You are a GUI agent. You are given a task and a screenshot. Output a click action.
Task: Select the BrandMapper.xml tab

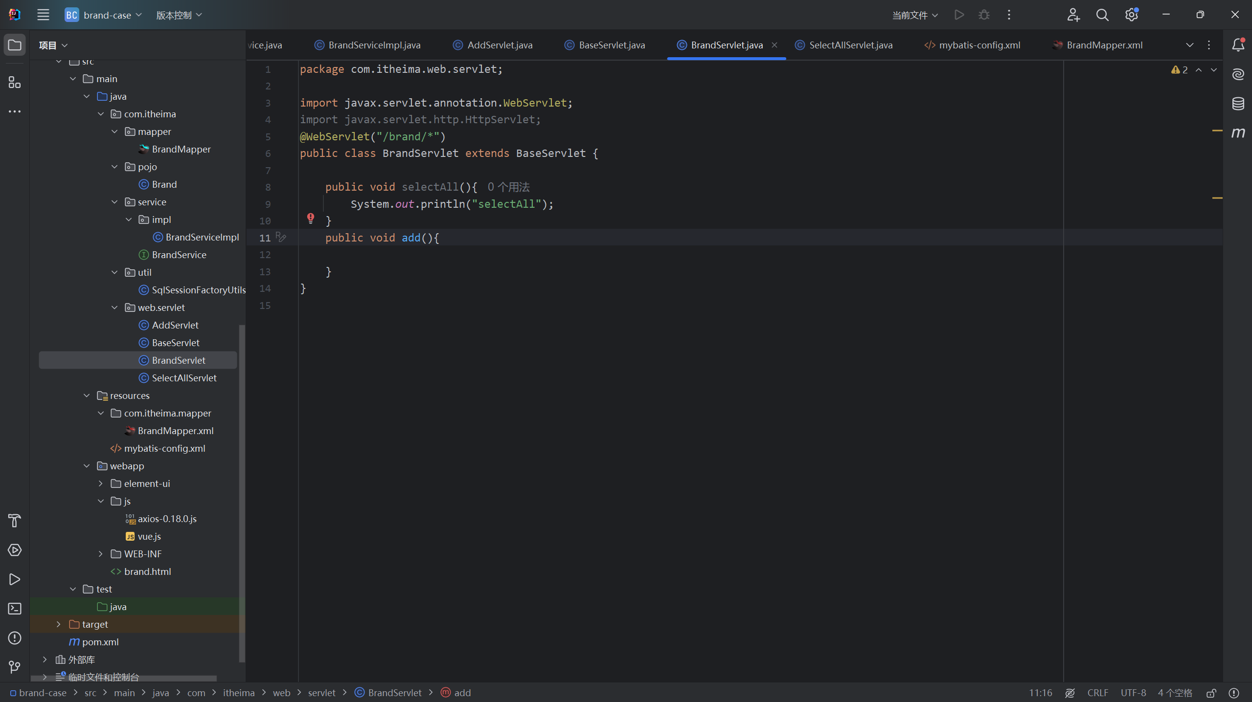click(1105, 44)
